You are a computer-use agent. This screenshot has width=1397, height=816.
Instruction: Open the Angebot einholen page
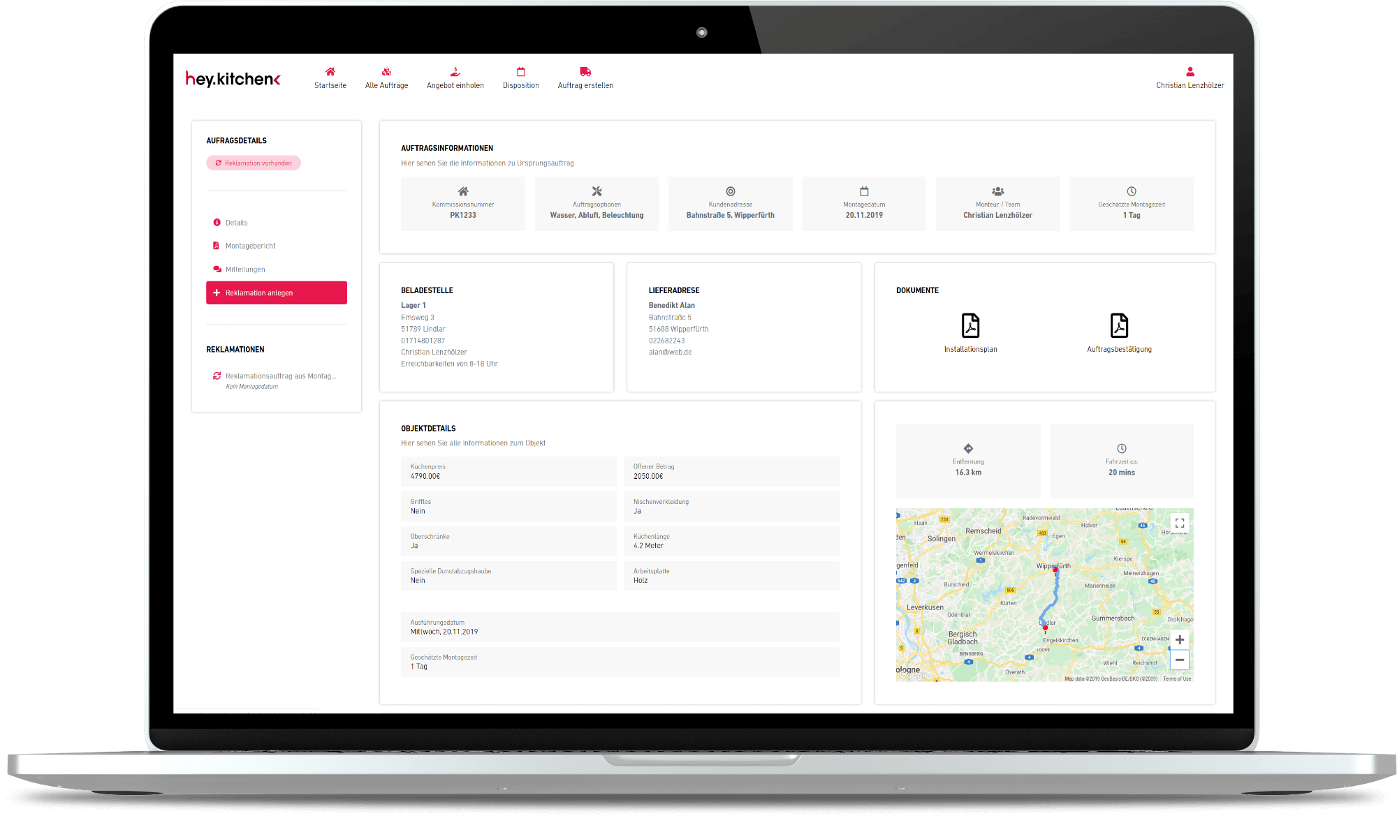click(455, 77)
